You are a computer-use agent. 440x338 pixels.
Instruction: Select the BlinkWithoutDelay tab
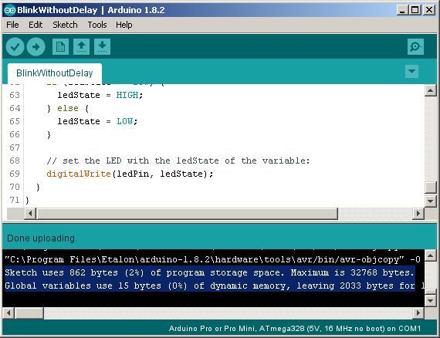55,73
